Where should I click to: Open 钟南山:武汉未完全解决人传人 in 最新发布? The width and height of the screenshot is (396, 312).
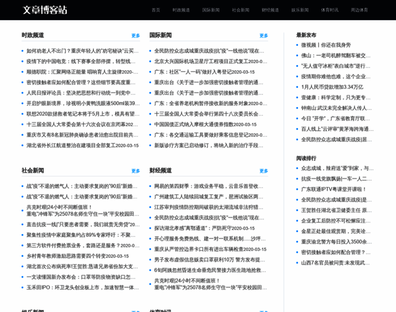pos(337,108)
